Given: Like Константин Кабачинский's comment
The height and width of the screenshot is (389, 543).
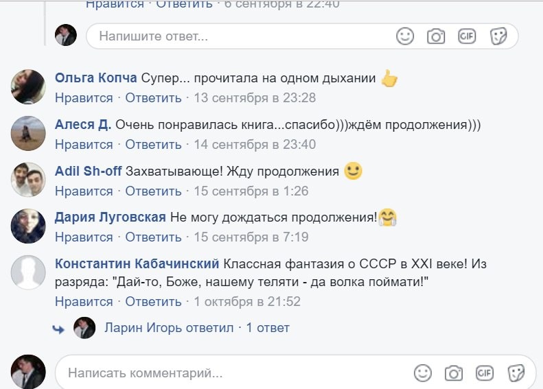Looking at the screenshot, I should point(84,302).
